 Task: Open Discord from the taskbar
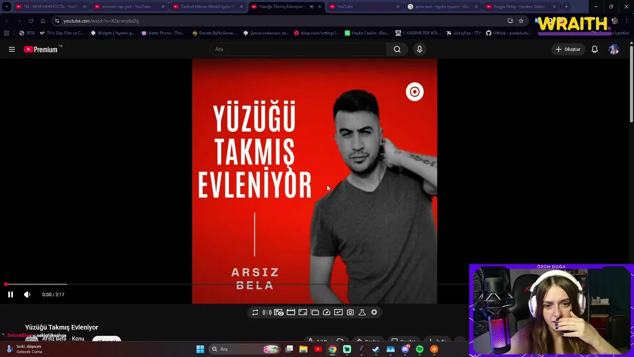tap(405, 349)
